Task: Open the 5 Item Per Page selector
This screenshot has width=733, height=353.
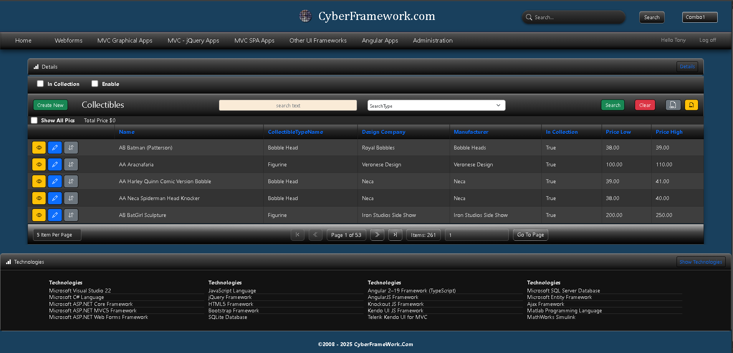Action: pyautogui.click(x=56, y=235)
